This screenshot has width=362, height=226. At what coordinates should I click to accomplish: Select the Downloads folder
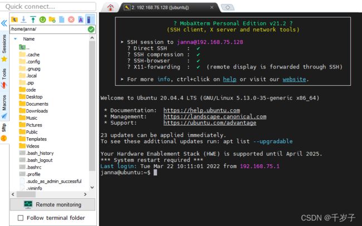(x=34, y=111)
